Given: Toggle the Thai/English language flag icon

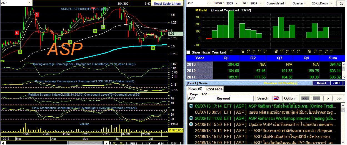Looking at the screenshot, I should pos(276,98).
